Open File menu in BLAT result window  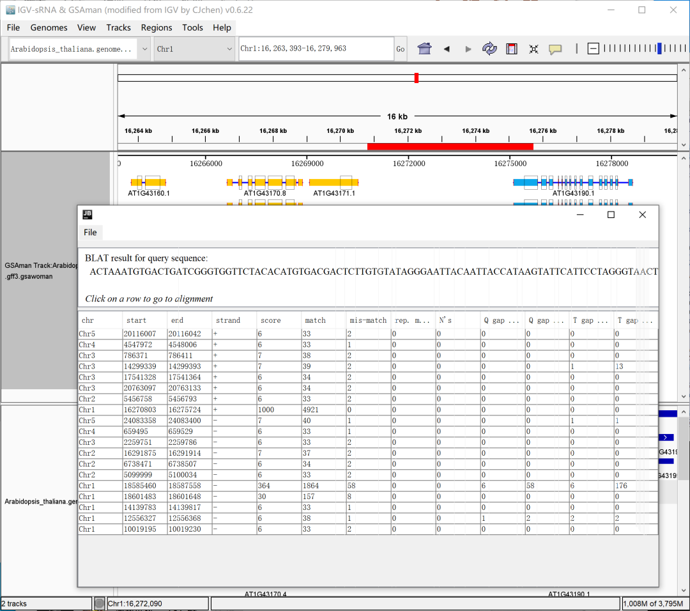[90, 232]
